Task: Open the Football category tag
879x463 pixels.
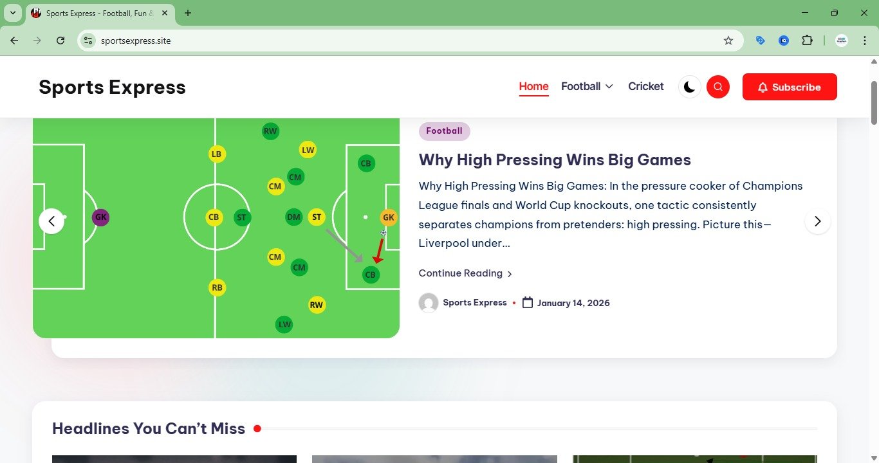Action: pyautogui.click(x=444, y=131)
